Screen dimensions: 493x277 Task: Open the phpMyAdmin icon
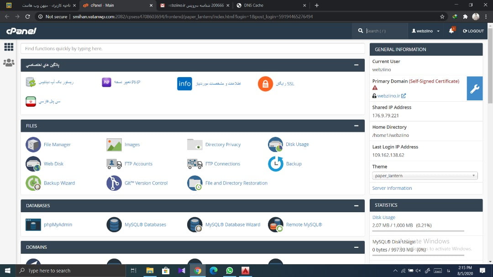(x=33, y=225)
